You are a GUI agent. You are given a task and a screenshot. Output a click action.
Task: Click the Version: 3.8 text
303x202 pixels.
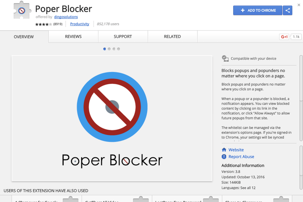coord(231,172)
